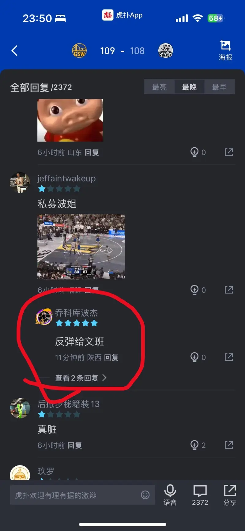245x531 pixels.
Task: Tap 回复 under 真脏 comment
Action: (75, 445)
